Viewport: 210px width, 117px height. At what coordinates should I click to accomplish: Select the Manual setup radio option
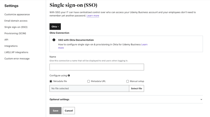point(128,81)
